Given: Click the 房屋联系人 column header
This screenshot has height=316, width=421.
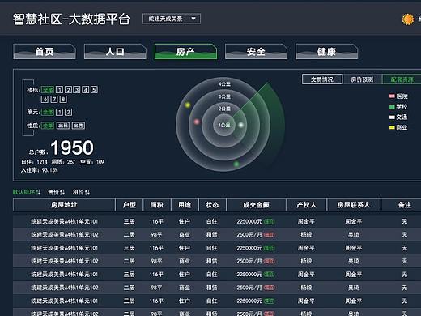Looking at the screenshot, I should tap(354, 205).
